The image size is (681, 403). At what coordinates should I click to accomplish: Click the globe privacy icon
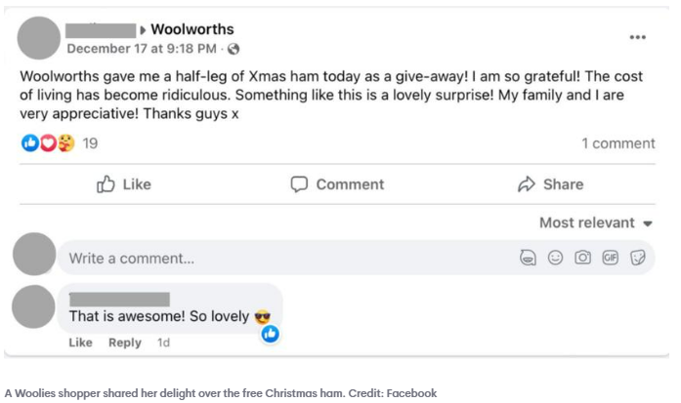point(234,49)
